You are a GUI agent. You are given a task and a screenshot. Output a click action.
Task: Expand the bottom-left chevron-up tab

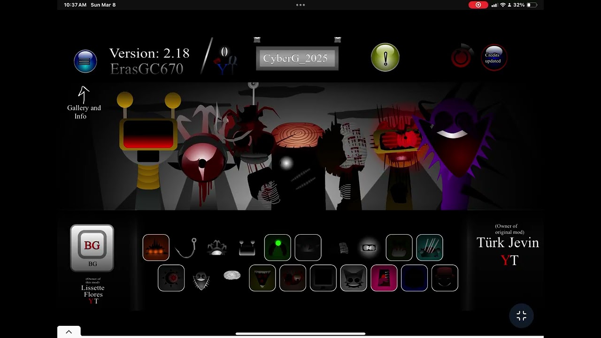pos(69,332)
